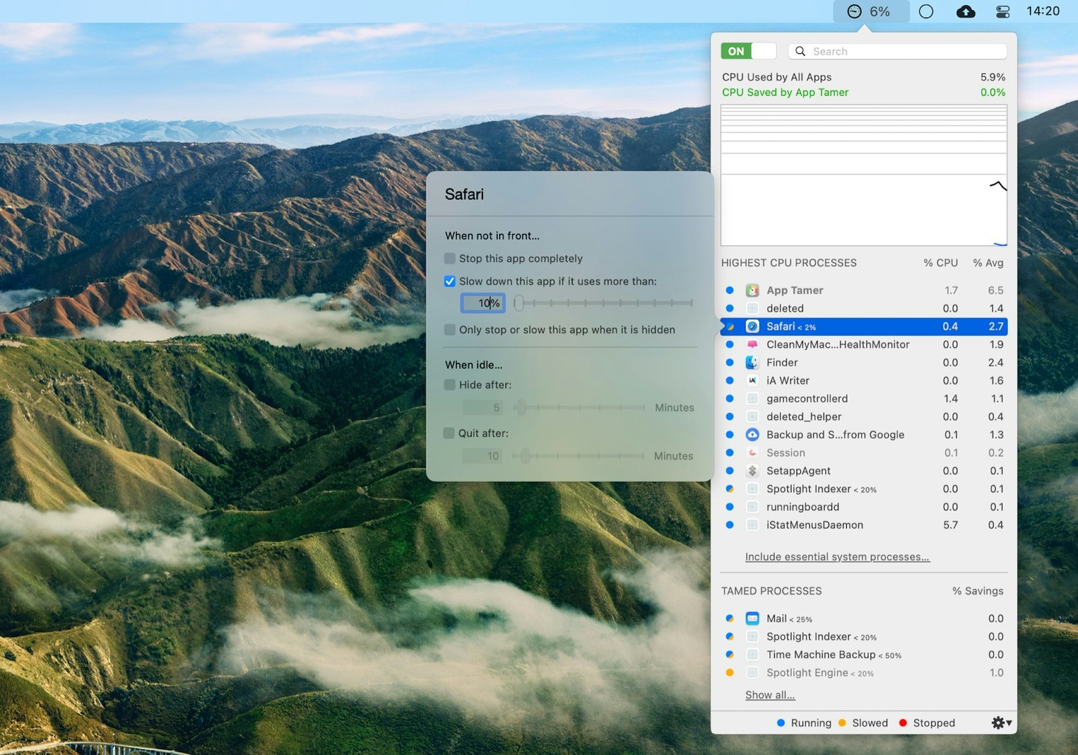
Task: Select "Time Machine Backup" tamed process name
Action: 821,655
